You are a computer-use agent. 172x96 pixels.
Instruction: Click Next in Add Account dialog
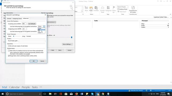(60, 50)
